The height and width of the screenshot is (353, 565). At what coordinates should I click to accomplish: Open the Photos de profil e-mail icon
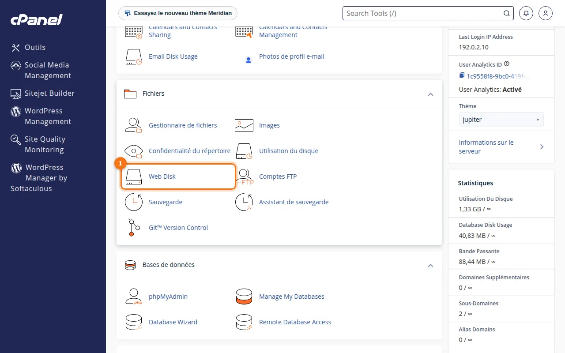coord(249,59)
